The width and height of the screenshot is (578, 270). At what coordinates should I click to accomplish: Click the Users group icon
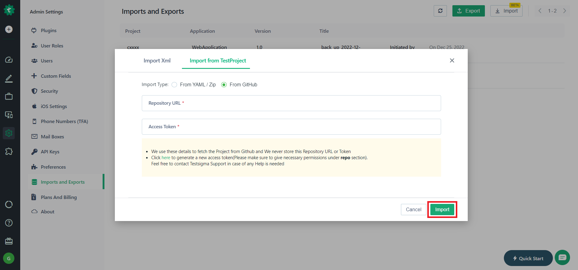pyautogui.click(x=34, y=61)
